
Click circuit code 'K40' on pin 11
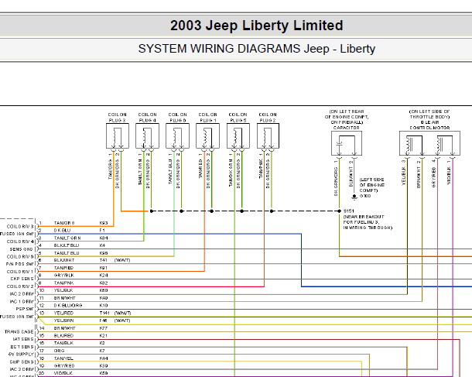click(x=104, y=298)
